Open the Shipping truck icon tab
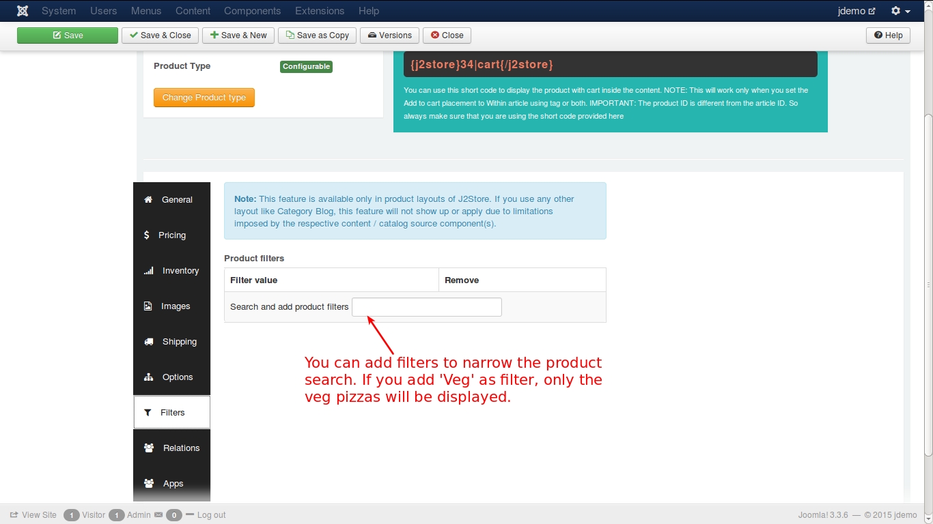Viewport: 933px width, 524px height. 148,342
